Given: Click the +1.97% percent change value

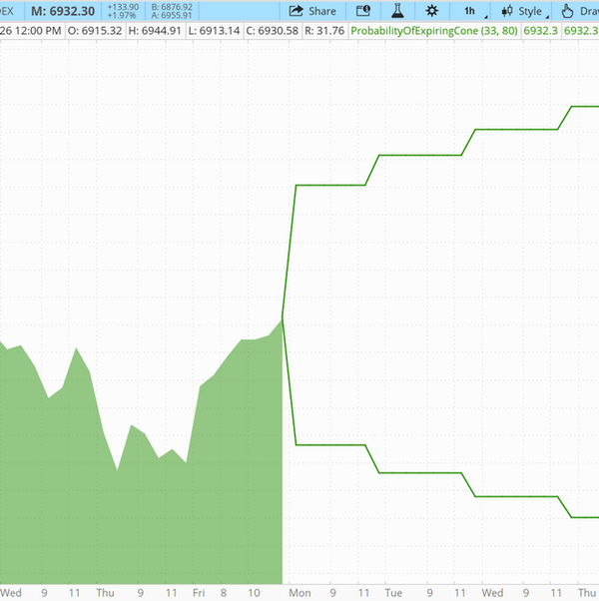Looking at the screenshot, I should 122,16.
